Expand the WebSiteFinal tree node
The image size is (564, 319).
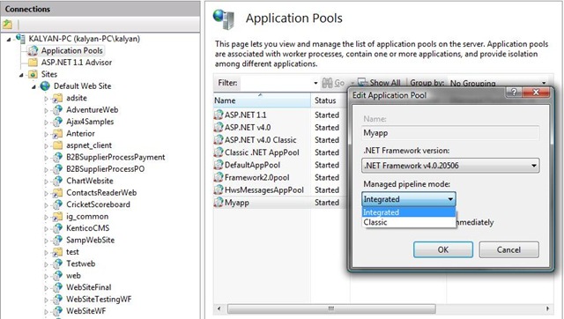46,287
